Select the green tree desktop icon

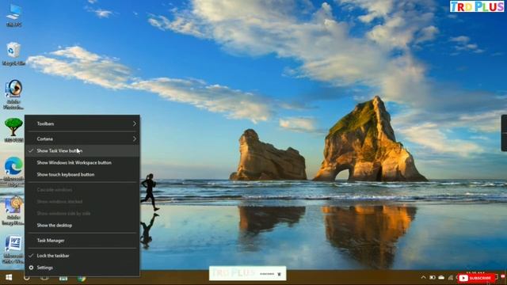click(x=13, y=129)
